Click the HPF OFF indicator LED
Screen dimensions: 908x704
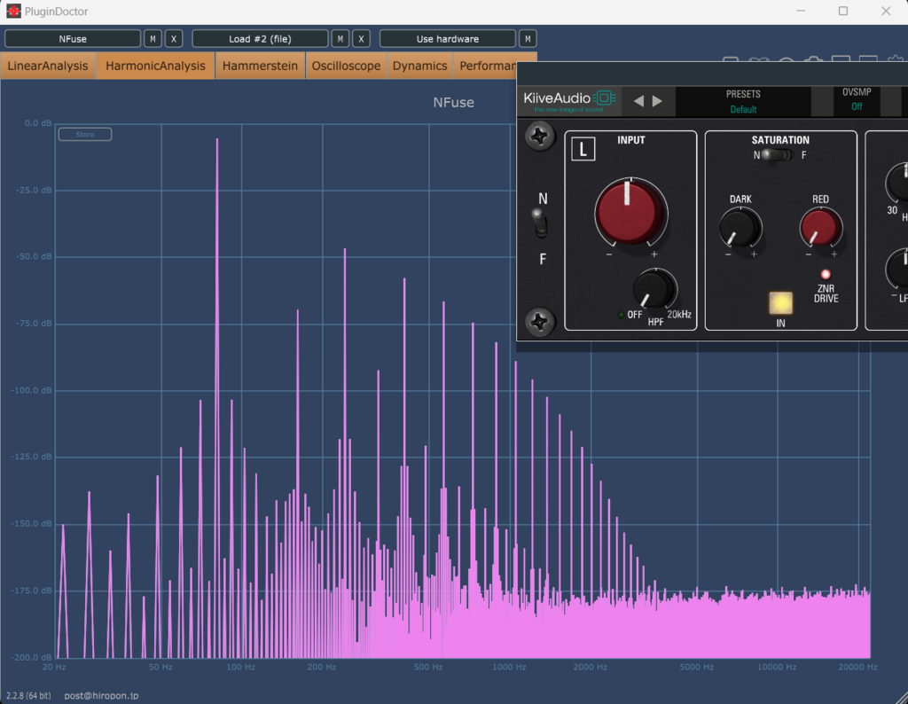[621, 315]
